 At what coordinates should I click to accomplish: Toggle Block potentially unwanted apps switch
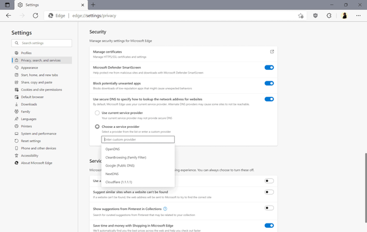[269, 83]
